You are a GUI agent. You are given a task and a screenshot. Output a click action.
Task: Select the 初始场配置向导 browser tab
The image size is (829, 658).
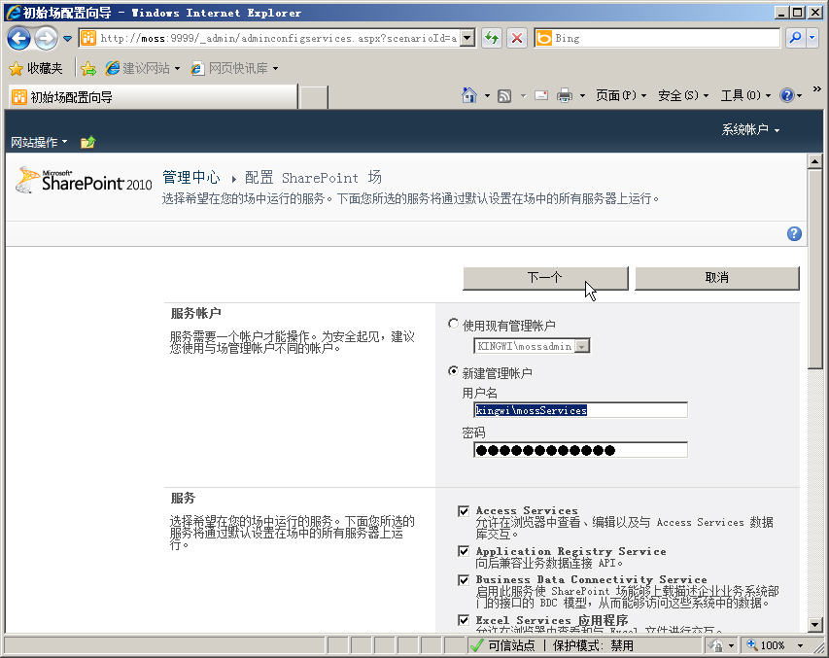(153, 97)
